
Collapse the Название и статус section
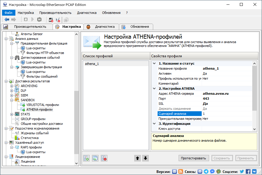pos(153,63)
